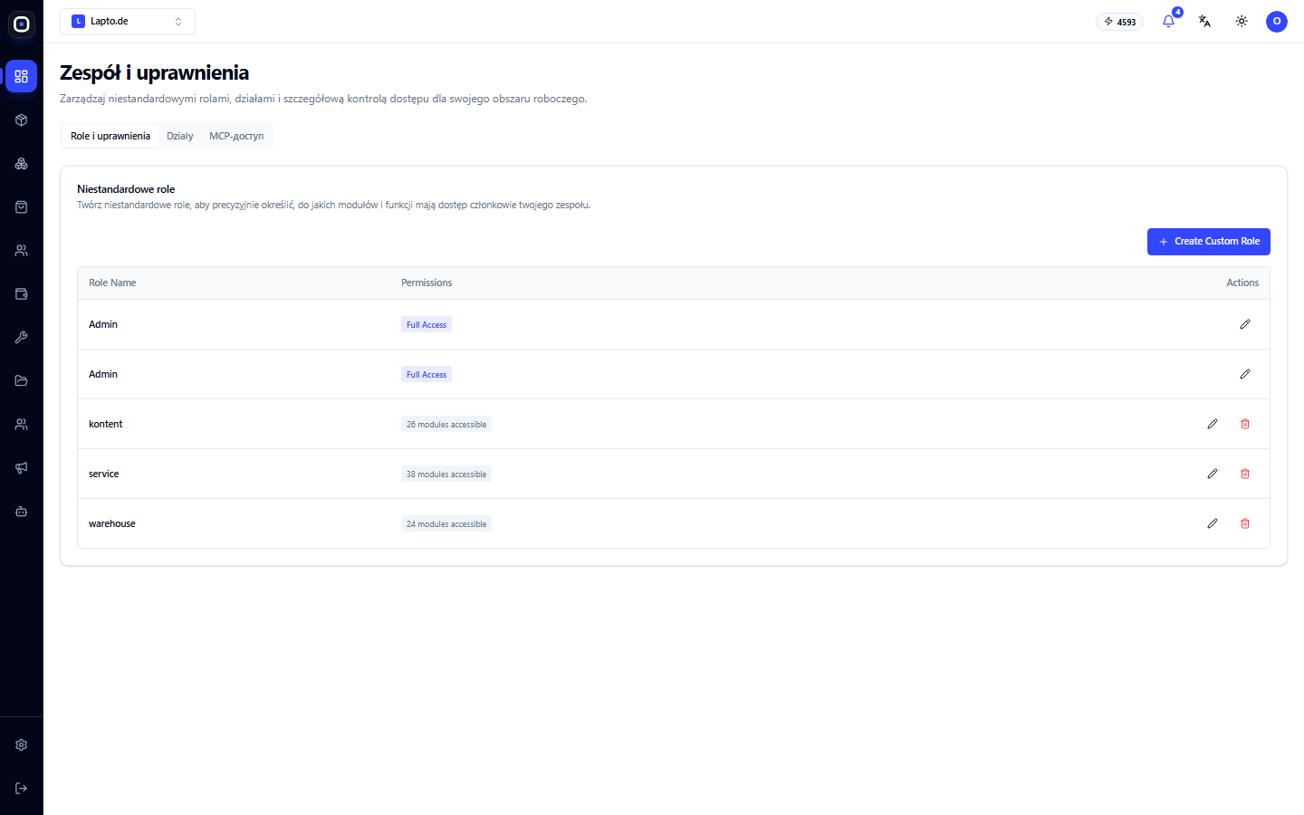This screenshot has height=815, width=1304.
Task: Switch to the MCP-доступ tab
Action: [236, 136]
